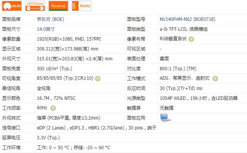Select 1920(RGB)×1080, FHD, 157PPI text

69,39
